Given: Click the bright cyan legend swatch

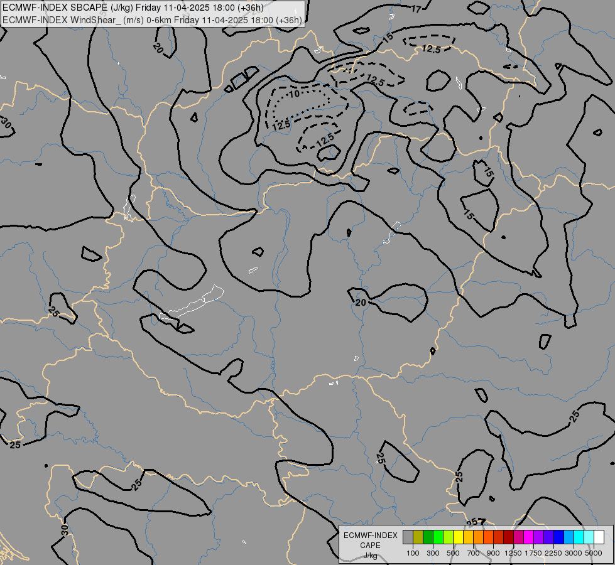Looking at the screenshot, I should tap(579, 537).
